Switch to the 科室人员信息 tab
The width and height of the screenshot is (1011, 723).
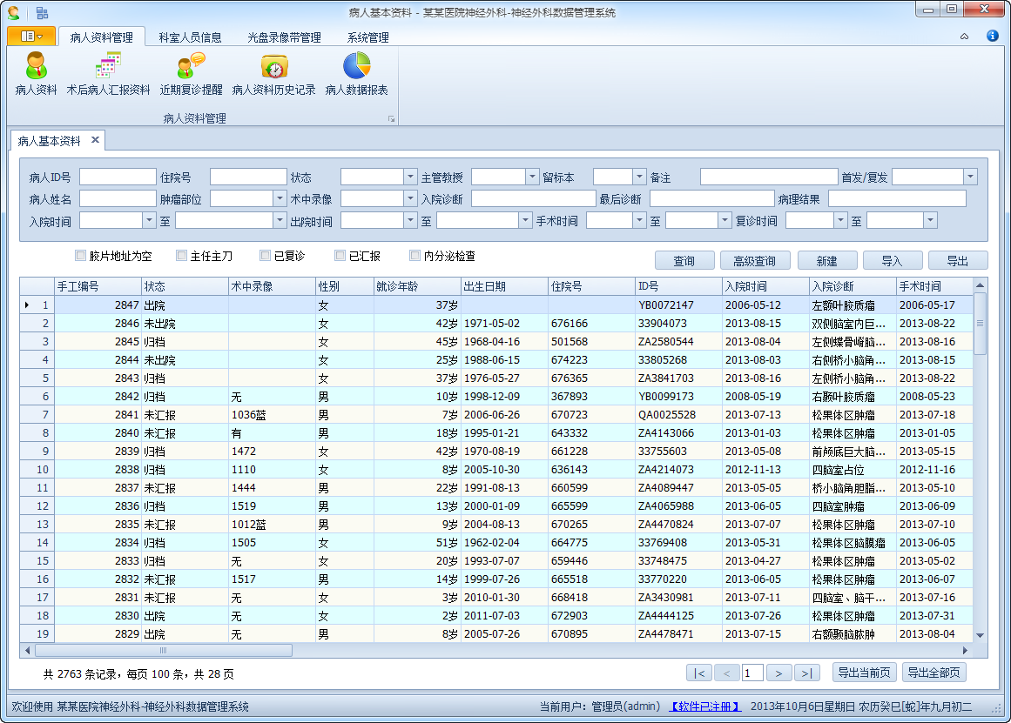[x=190, y=37]
